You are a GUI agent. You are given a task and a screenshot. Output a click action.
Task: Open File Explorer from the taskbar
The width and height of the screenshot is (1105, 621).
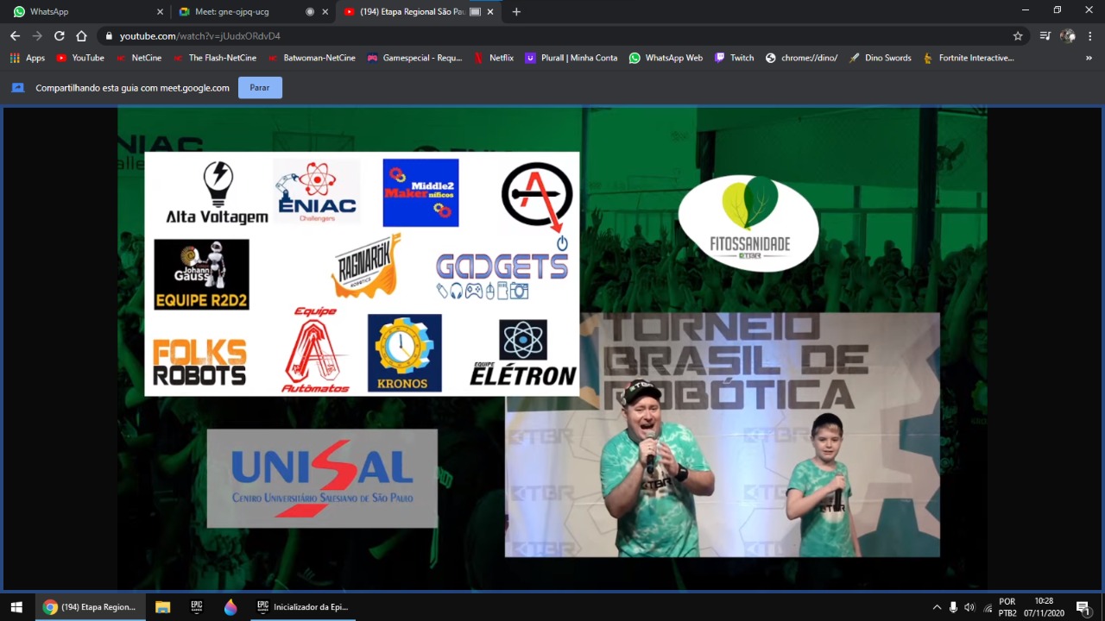point(162,607)
